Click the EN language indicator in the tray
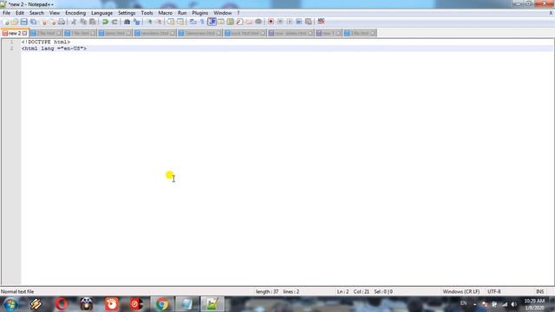 (463, 303)
